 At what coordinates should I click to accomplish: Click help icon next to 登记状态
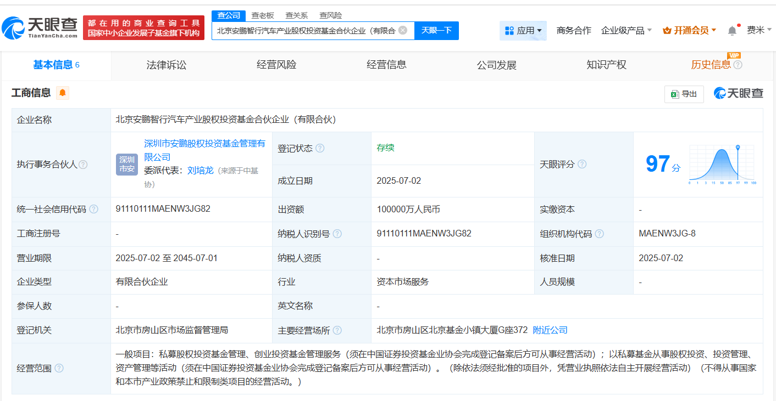click(x=320, y=149)
